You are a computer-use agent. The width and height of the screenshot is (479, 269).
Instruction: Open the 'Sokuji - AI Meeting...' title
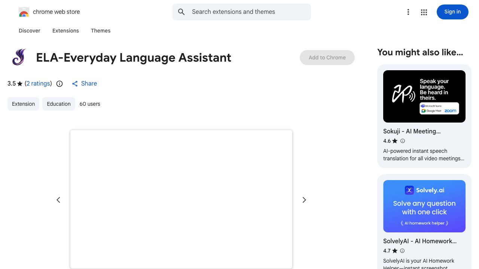[412, 132]
